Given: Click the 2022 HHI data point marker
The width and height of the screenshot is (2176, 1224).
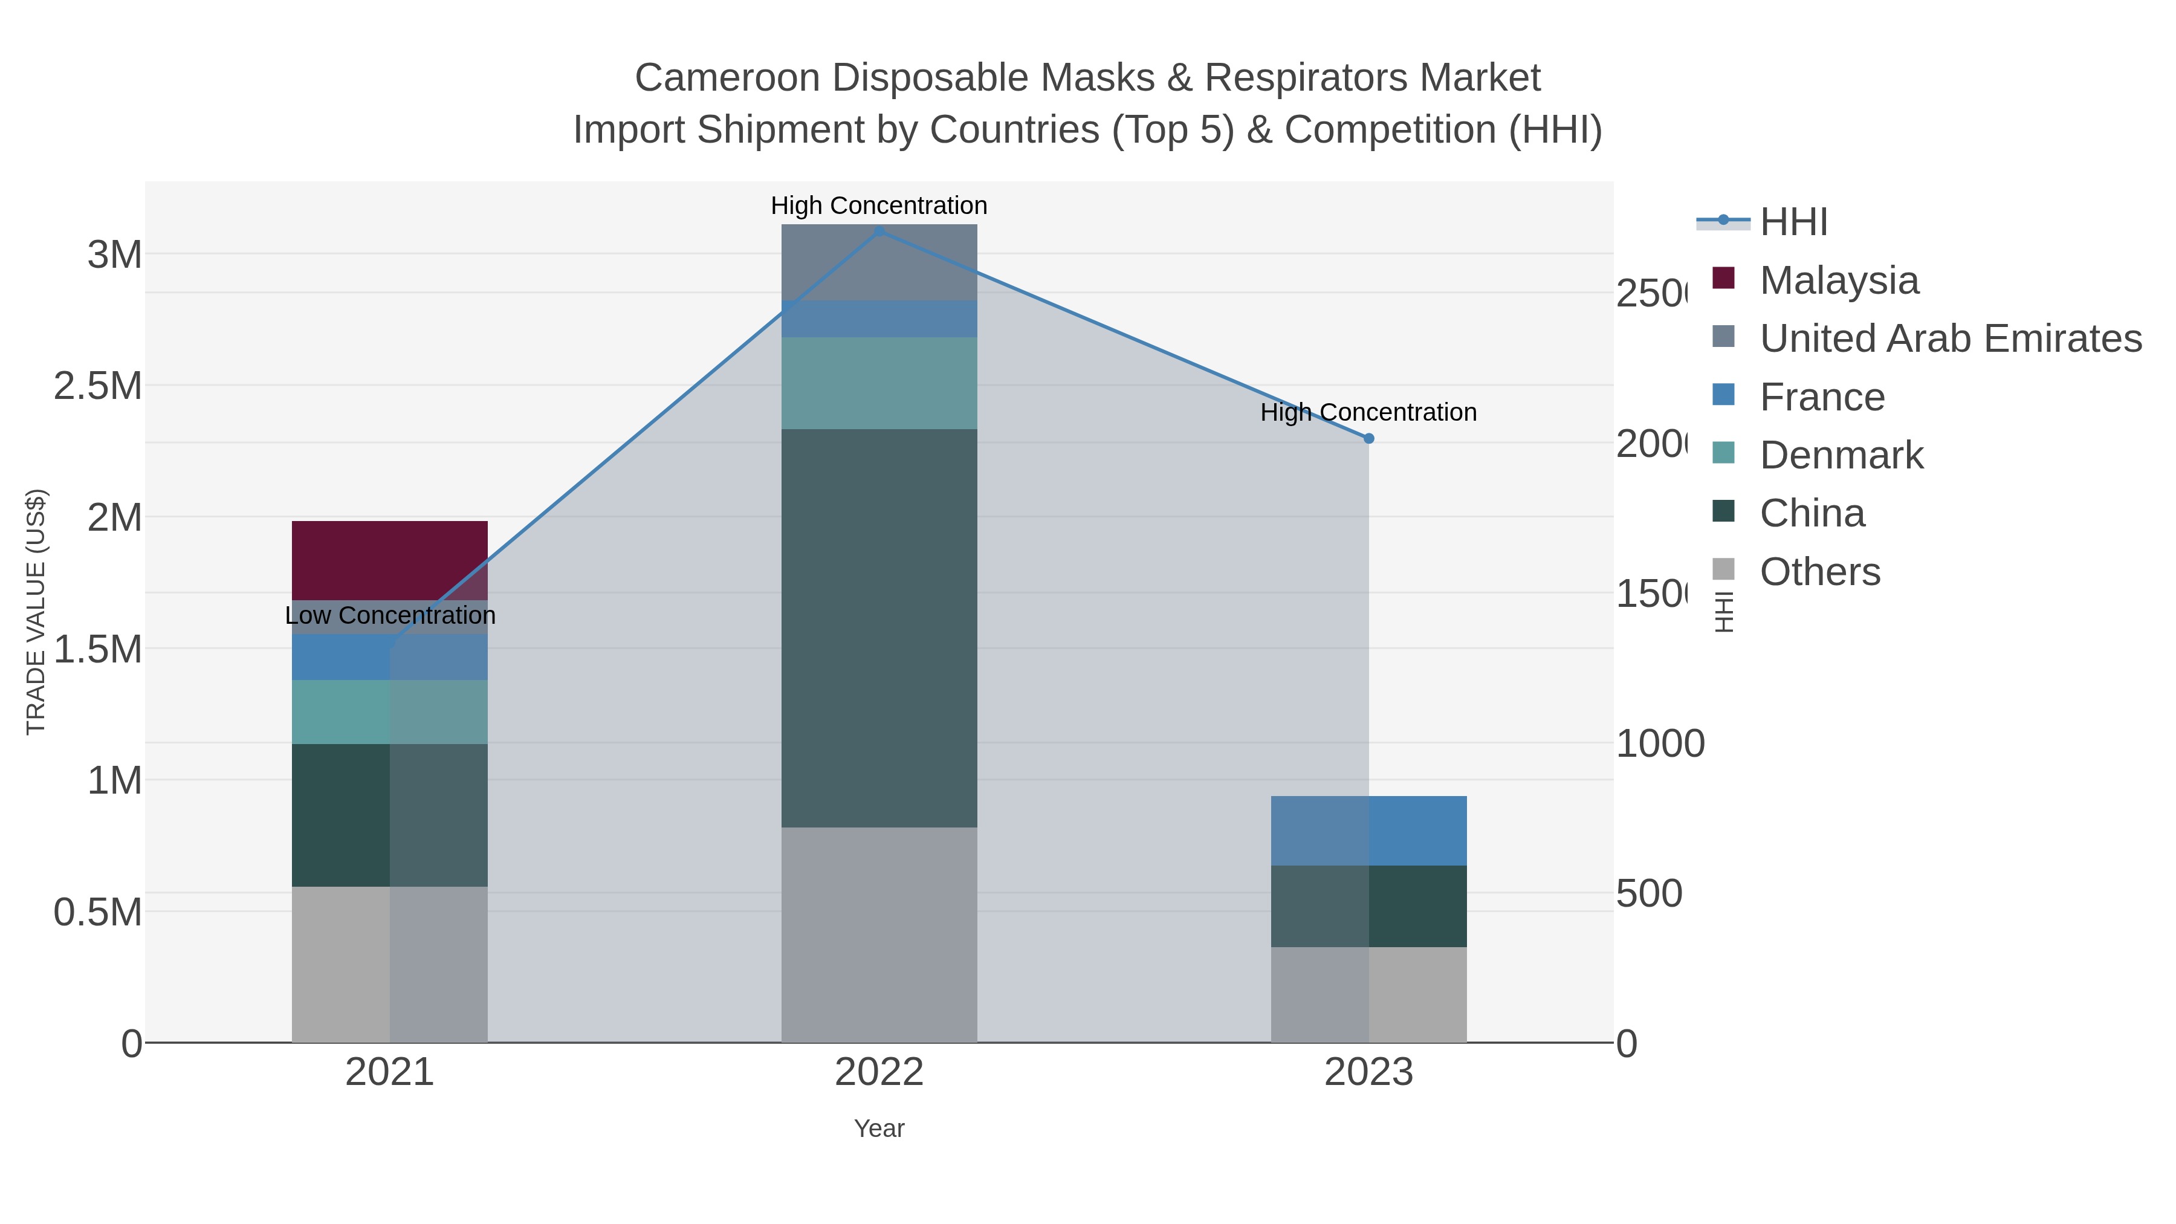Looking at the screenshot, I should pyautogui.click(x=879, y=231).
